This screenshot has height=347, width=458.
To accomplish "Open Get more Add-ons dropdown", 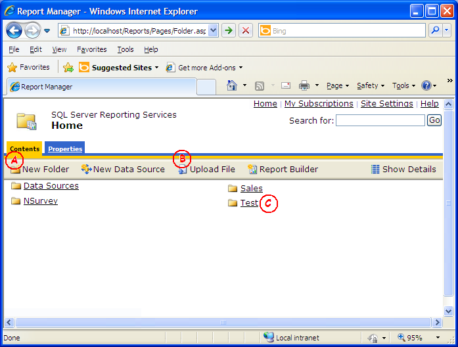I will [x=204, y=68].
